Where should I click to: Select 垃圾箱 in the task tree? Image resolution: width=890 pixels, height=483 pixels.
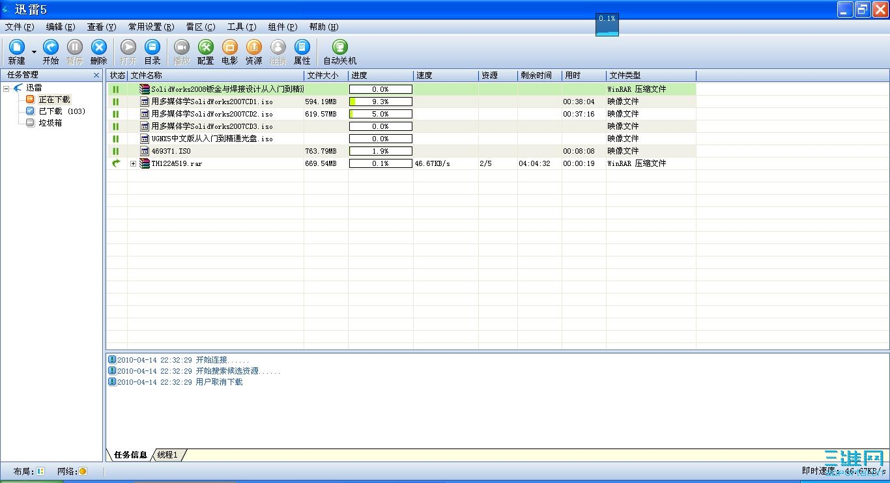[50, 123]
